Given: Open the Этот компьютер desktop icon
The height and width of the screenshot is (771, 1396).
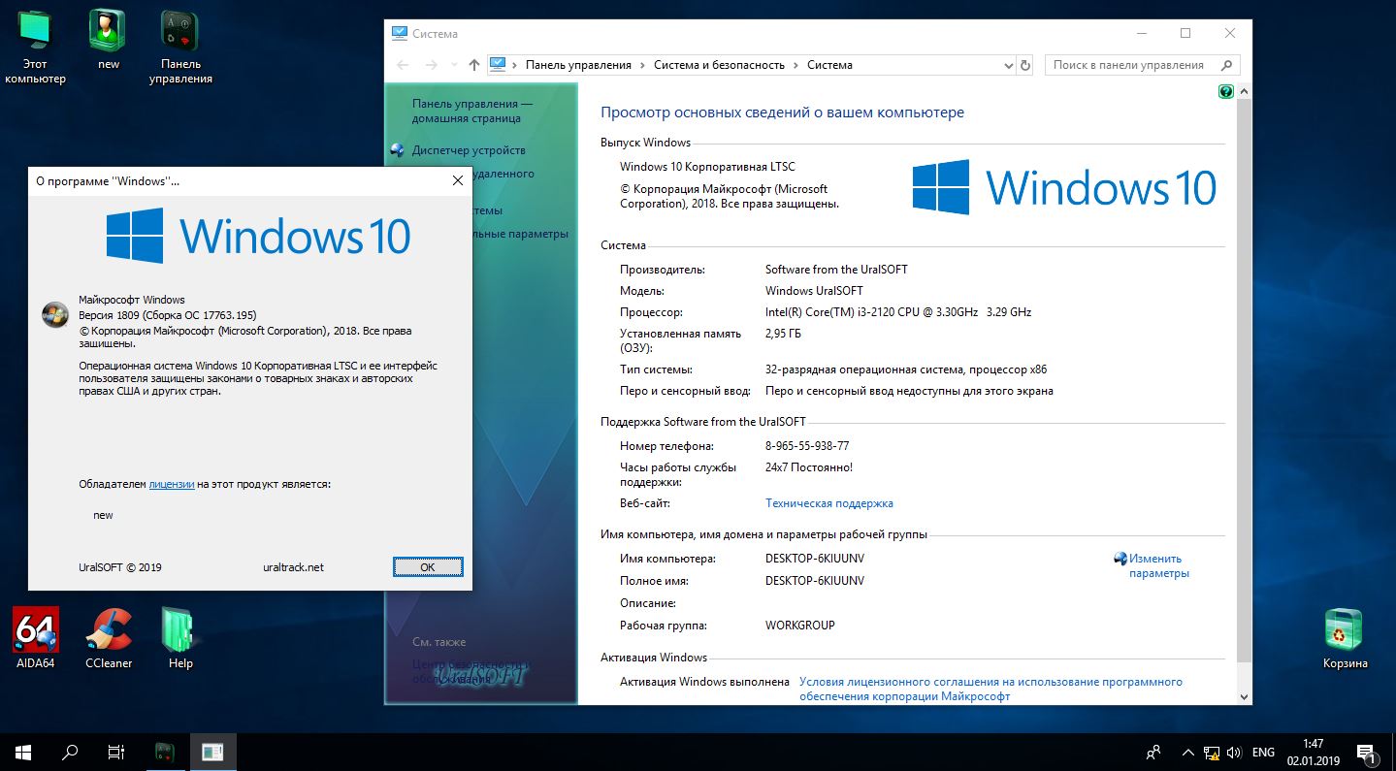Looking at the screenshot, I should click(x=36, y=48).
